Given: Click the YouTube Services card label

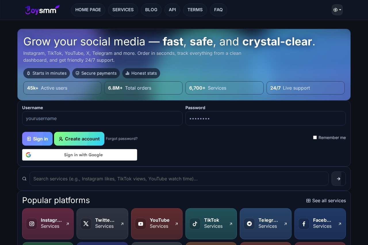Looking at the screenshot, I should [160, 223].
